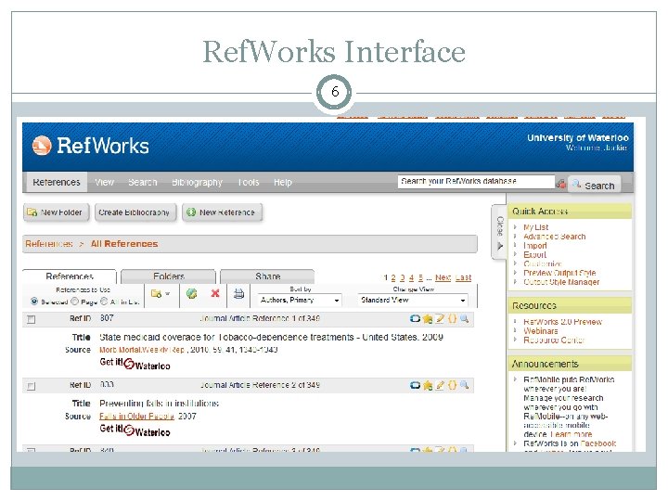Viewport: 668px width, 501px height.
Task: Click cite braces icon for Reference 2 of 349
Action: (x=452, y=385)
